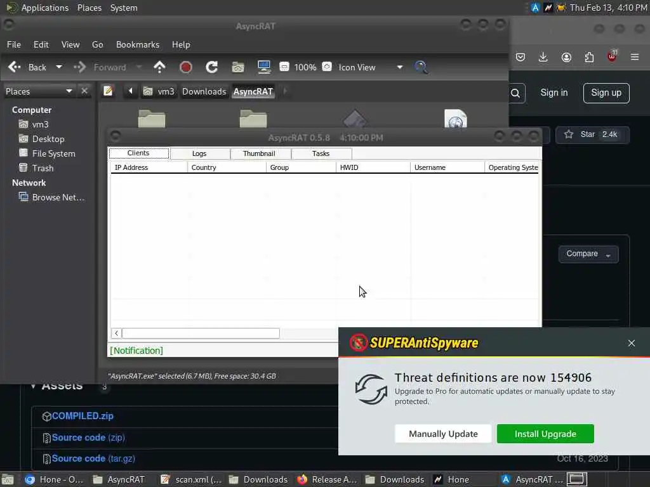
Task: Open the Icon View dropdown
Action: pos(370,67)
